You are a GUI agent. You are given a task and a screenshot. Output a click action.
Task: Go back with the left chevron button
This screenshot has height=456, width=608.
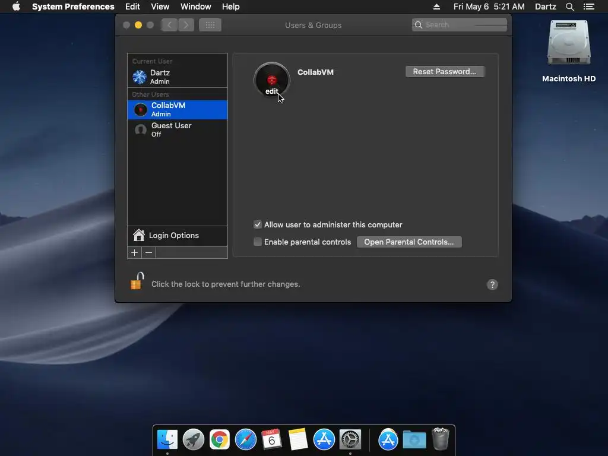[x=169, y=25]
